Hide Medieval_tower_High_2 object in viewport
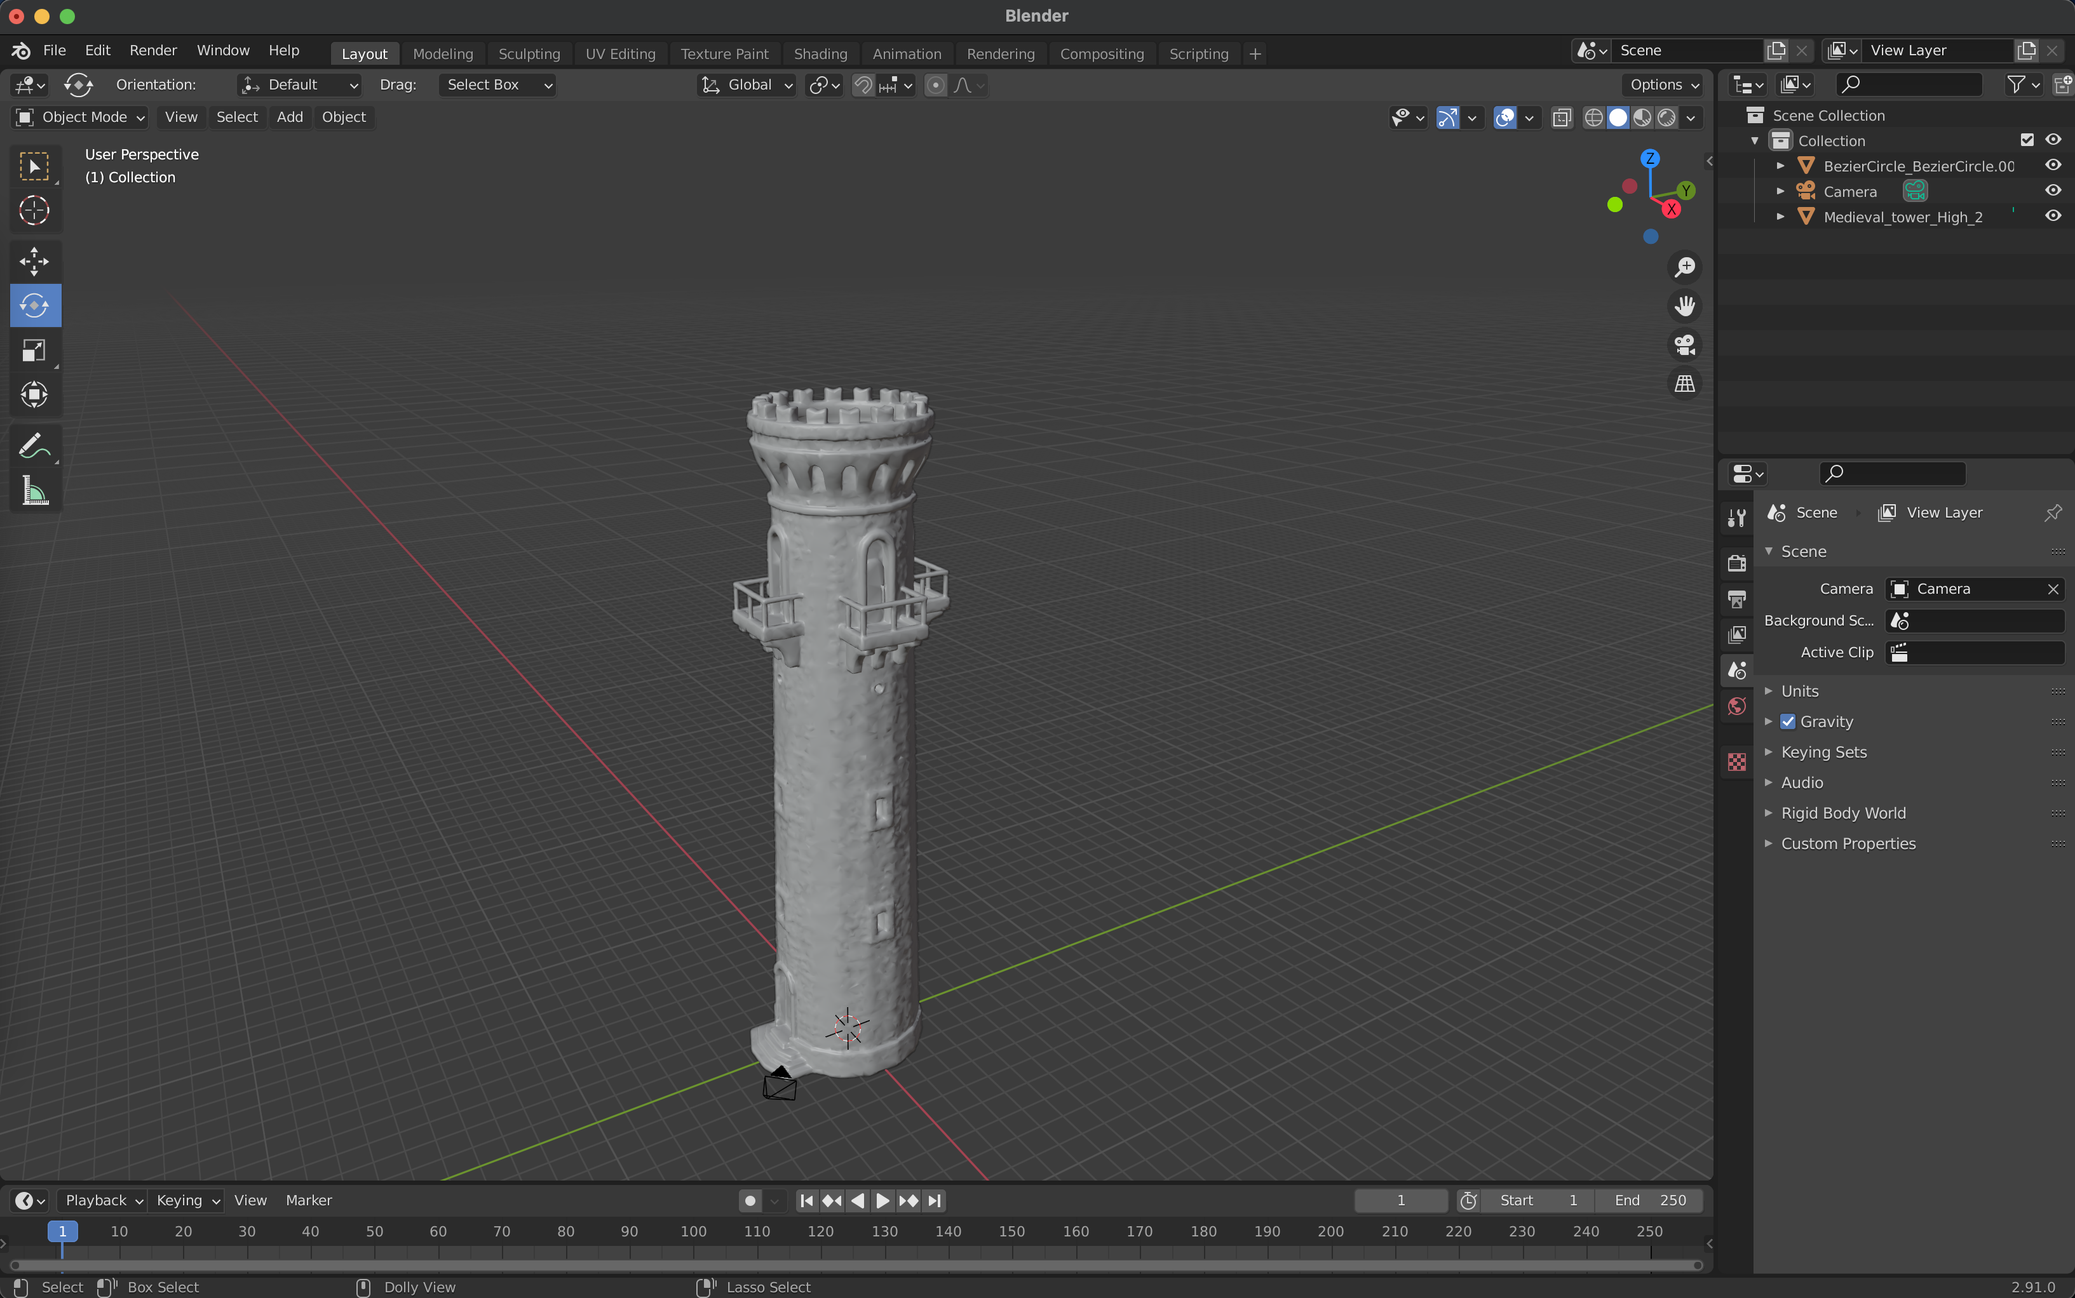The height and width of the screenshot is (1298, 2075). pyautogui.click(x=2053, y=215)
